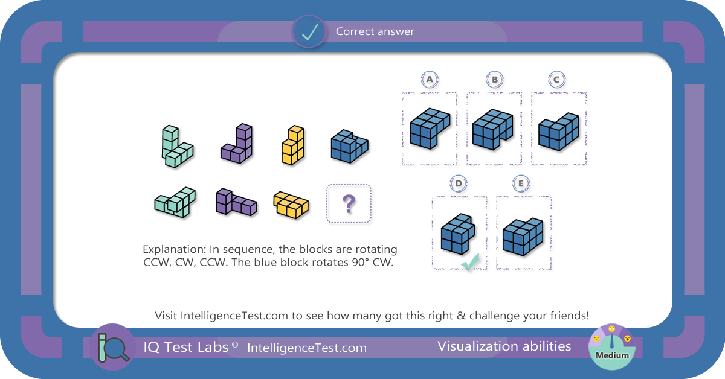The image size is (725, 379).
Task: Select the purple J-shaped block in top row
Action: 237,144
